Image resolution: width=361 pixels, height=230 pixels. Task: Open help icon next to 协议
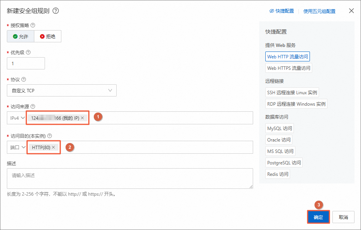pos(24,79)
